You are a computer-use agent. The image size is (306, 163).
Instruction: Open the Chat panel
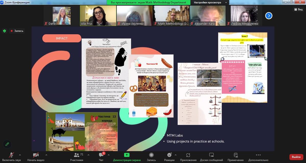tap(101, 157)
